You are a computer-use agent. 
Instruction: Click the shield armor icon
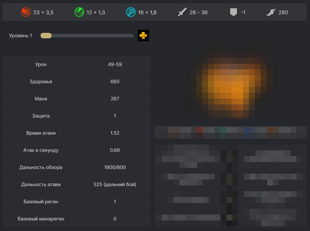233,12
